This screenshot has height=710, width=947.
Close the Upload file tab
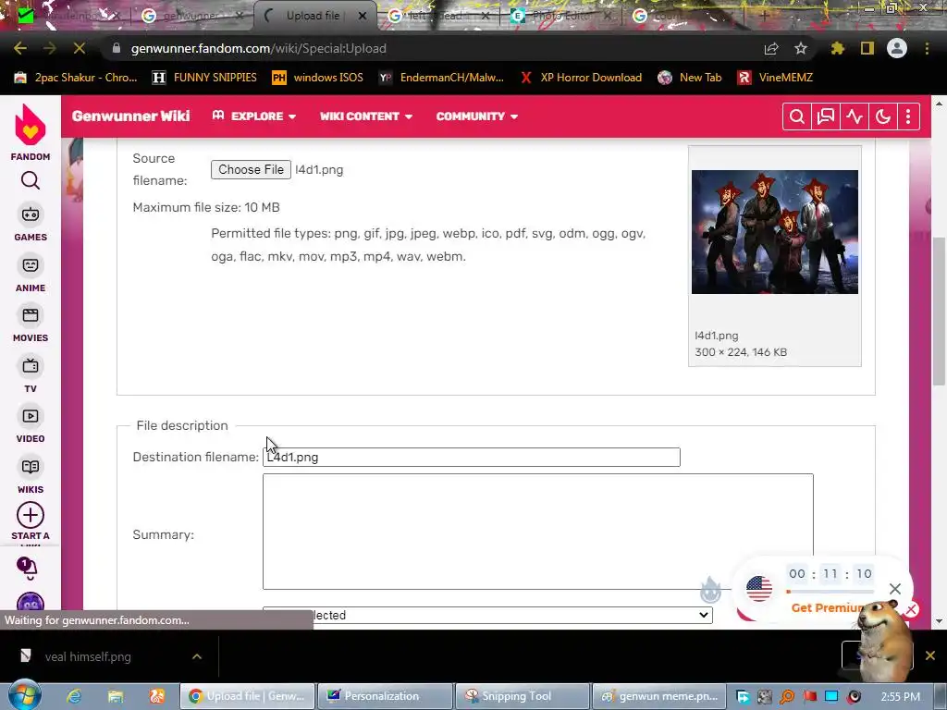coord(363,16)
